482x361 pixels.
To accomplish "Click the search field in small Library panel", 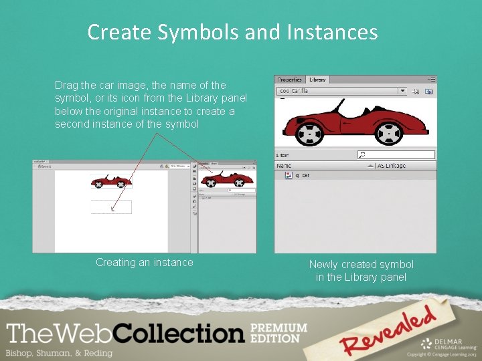I will 242,191.
